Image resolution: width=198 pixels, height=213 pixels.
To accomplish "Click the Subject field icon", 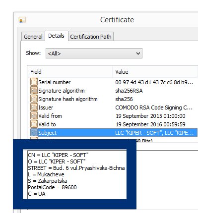I will pos(34,133).
